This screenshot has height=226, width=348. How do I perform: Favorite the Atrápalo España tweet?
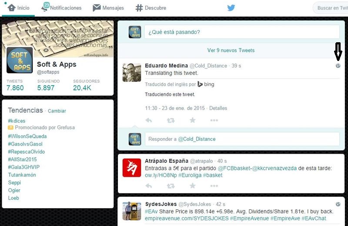click(193, 186)
